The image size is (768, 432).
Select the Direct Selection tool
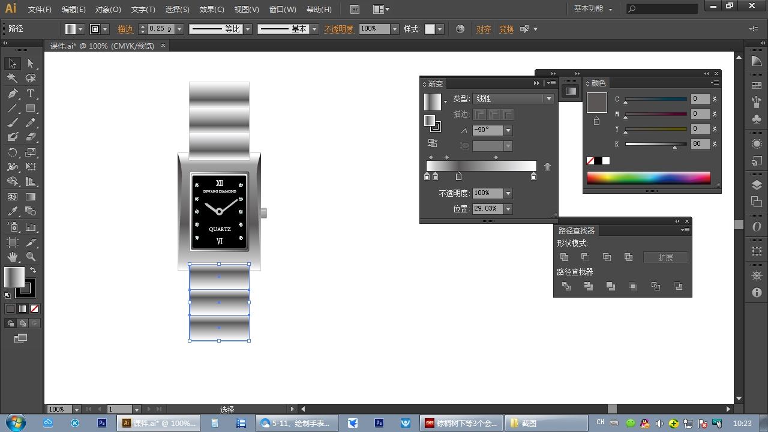point(31,64)
